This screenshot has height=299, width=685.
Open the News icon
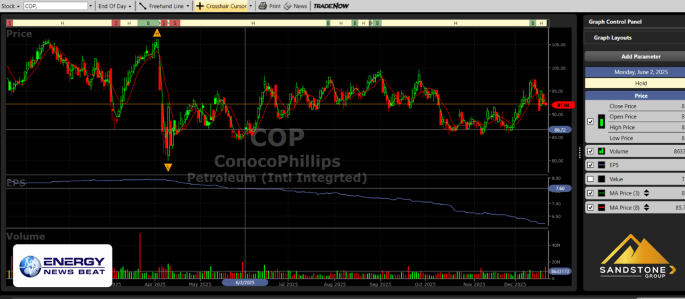[x=288, y=6]
